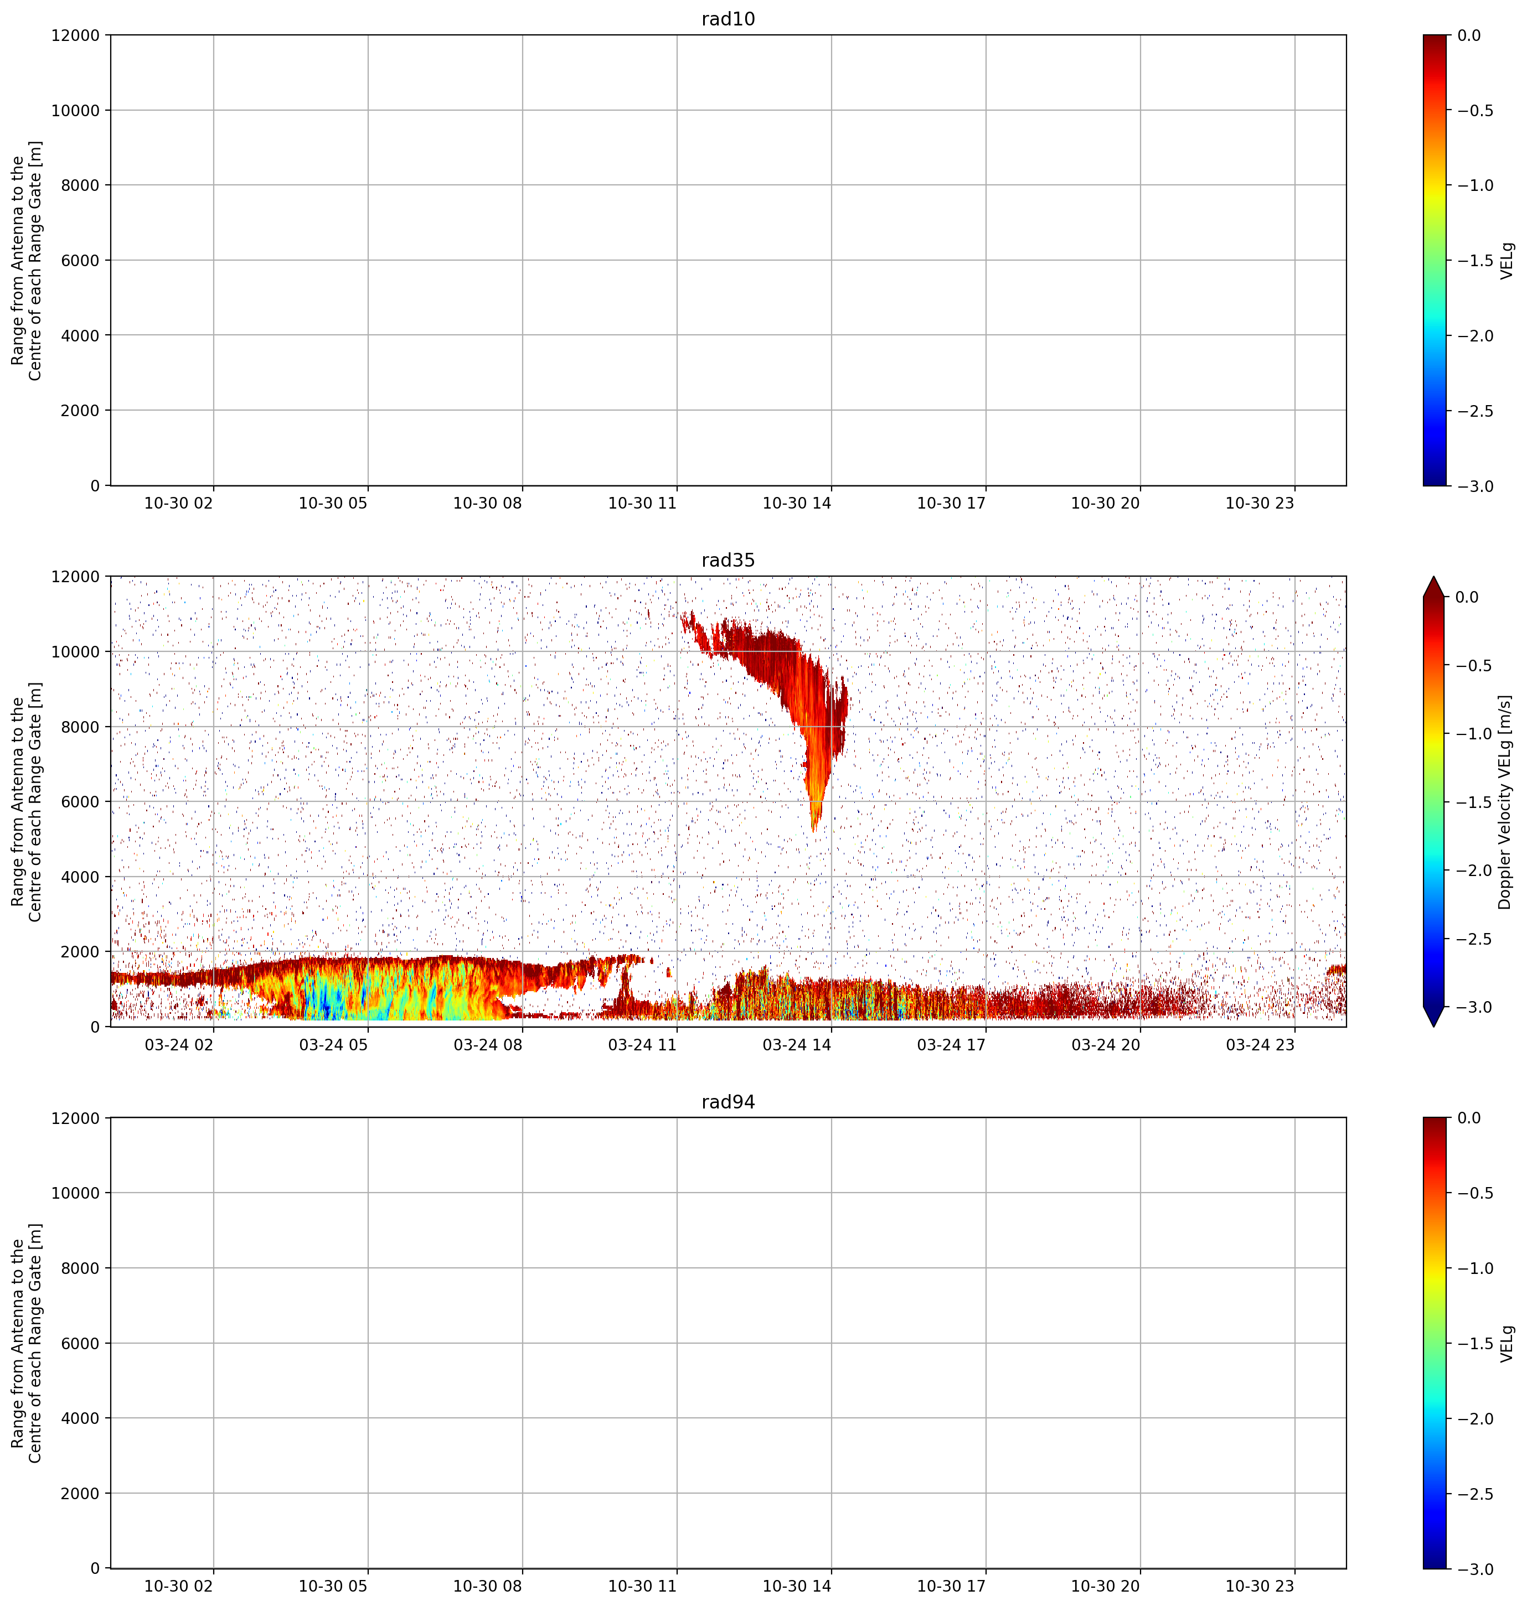Click the '03-24 14' time tick label
Image resolution: width=1527 pixels, height=1606 pixels.
coord(797,1045)
